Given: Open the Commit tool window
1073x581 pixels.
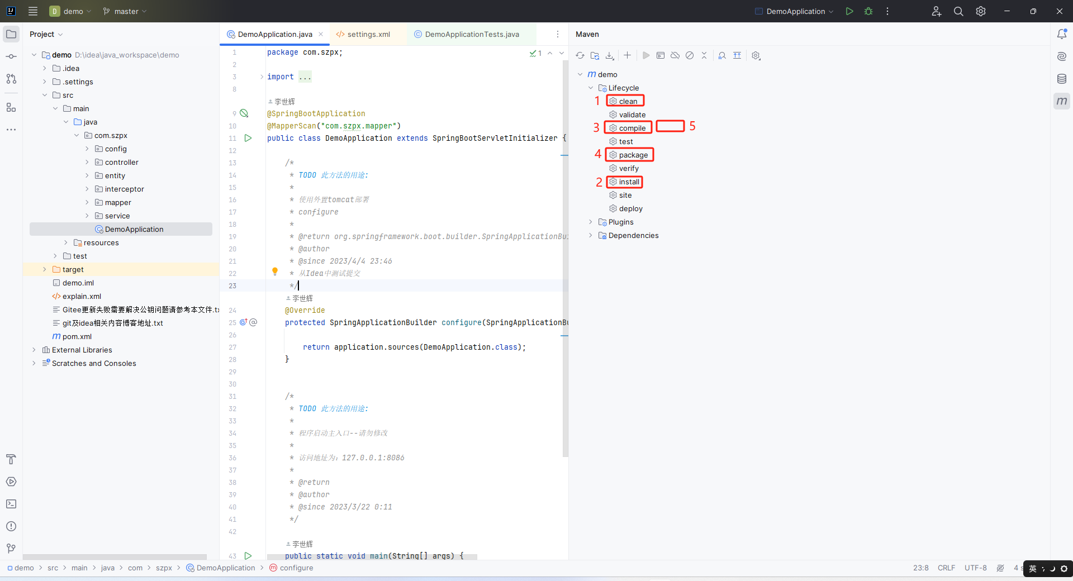Looking at the screenshot, I should pyautogui.click(x=11, y=56).
